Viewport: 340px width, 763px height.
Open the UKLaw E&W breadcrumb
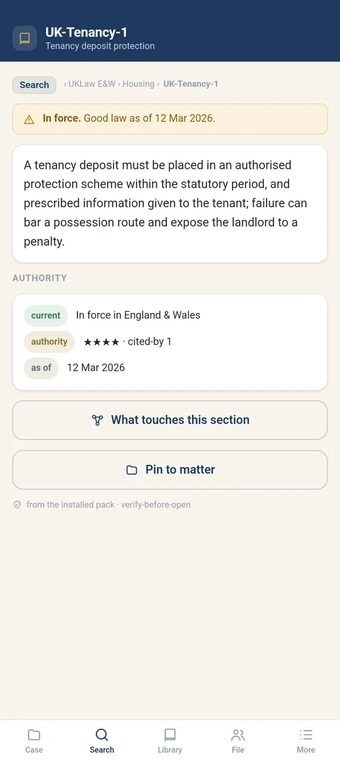[x=92, y=84]
